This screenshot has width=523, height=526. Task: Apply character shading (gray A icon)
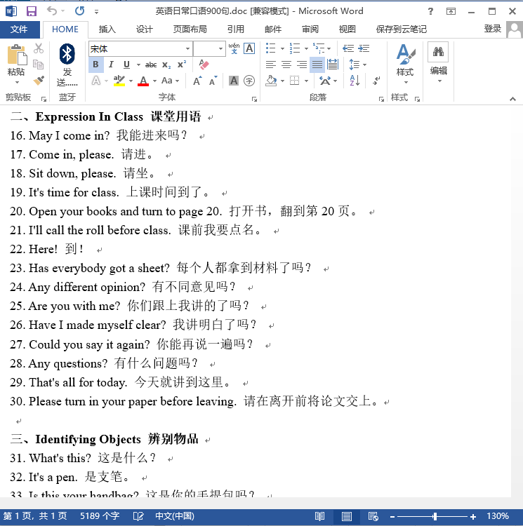(234, 81)
